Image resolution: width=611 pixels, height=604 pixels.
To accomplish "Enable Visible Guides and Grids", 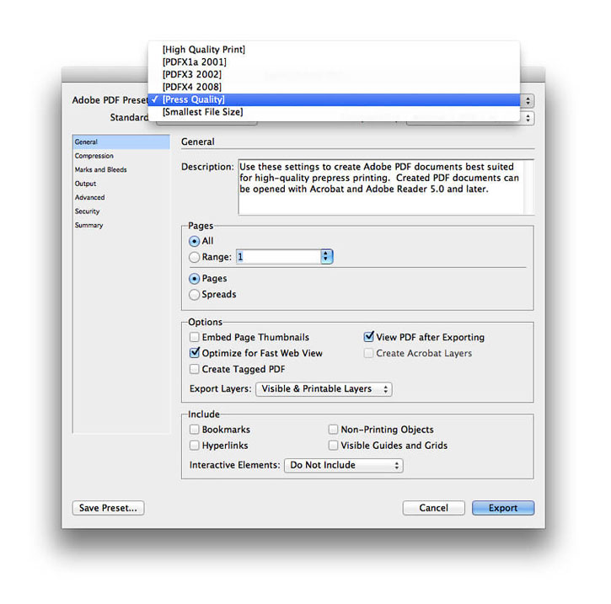I will pos(333,445).
